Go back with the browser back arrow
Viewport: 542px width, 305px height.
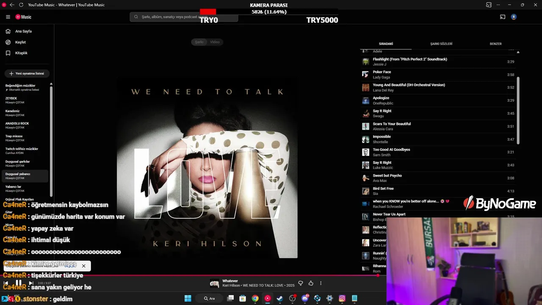point(12,5)
